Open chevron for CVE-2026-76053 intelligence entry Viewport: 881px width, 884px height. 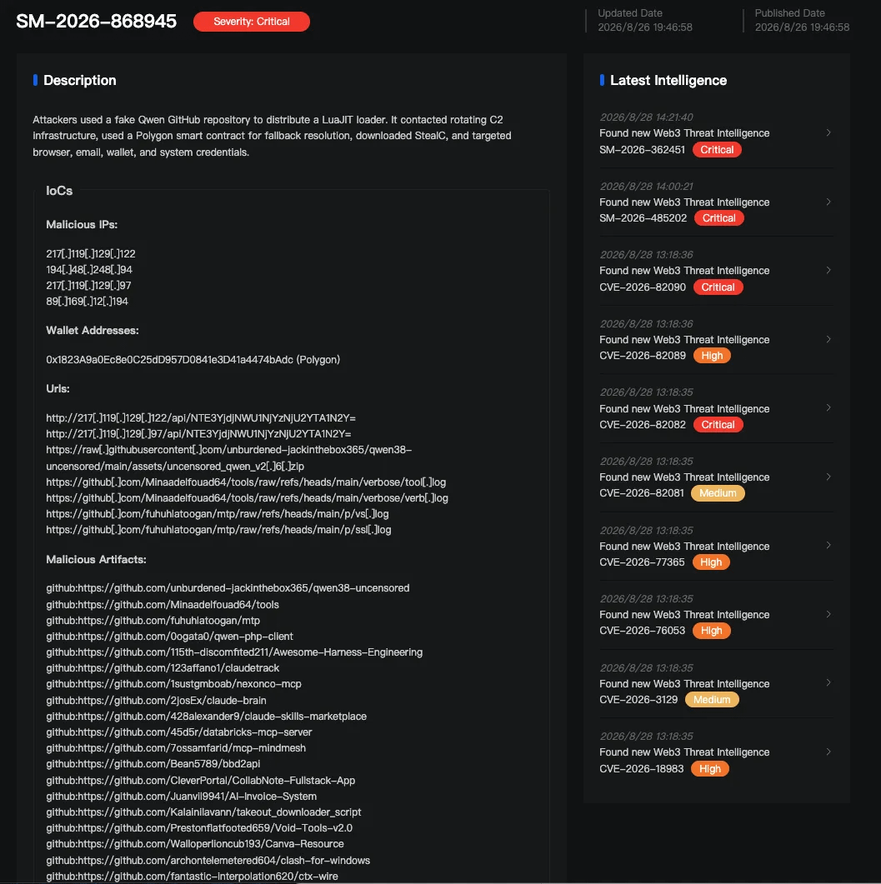click(828, 615)
